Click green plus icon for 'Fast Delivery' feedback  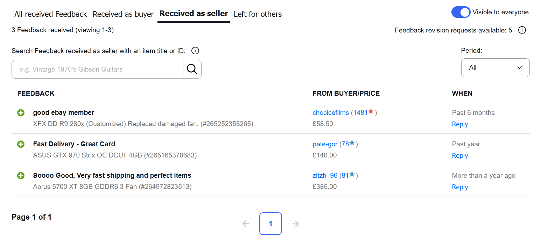coord(21,144)
